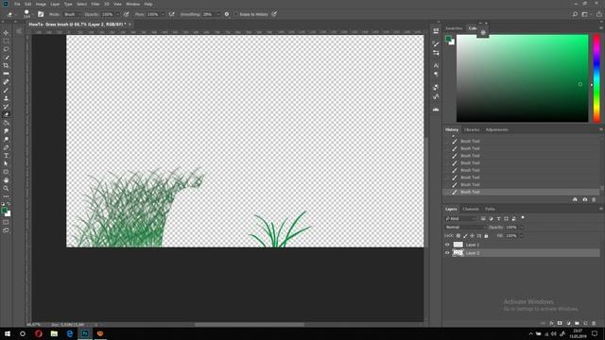605x340 pixels.
Task: Open Opacity slider arrow in options bar
Action: coord(117,14)
